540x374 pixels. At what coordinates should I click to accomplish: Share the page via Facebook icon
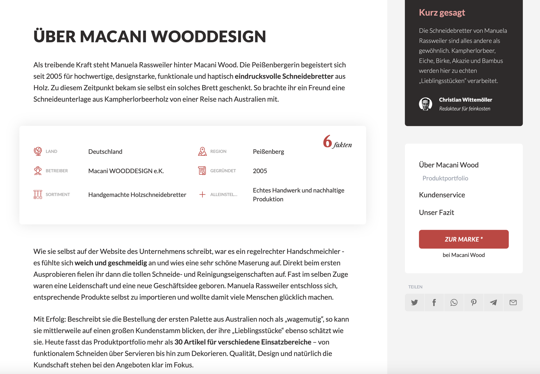coord(434,302)
